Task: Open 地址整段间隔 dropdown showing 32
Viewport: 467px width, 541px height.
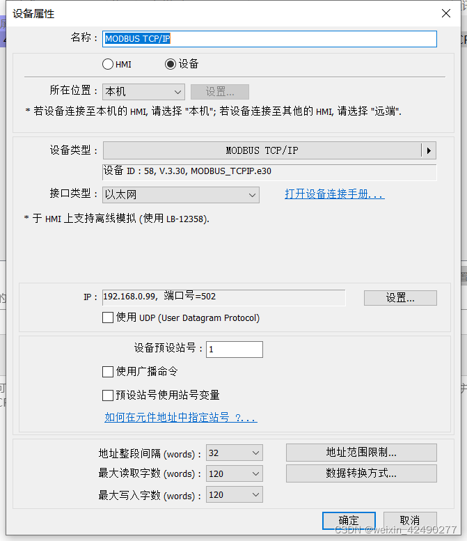Action: coord(235,453)
